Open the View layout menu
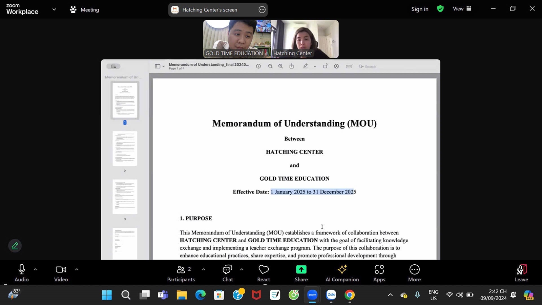The image size is (542, 305). coord(462,9)
